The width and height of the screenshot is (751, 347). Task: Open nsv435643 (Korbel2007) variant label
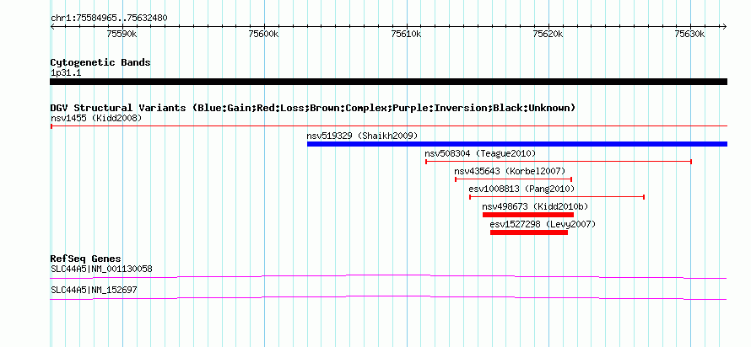pyautogui.click(x=510, y=171)
